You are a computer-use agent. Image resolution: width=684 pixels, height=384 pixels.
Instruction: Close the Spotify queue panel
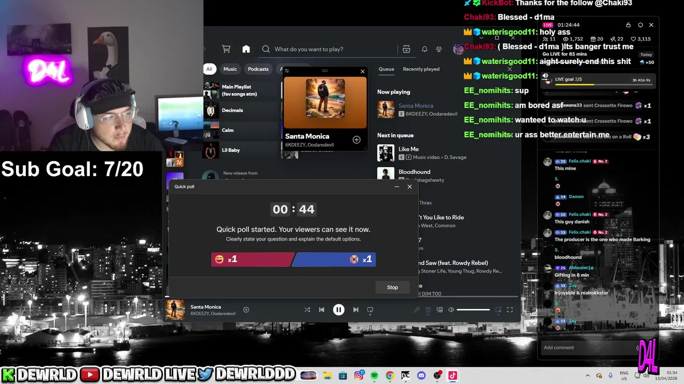(x=509, y=69)
